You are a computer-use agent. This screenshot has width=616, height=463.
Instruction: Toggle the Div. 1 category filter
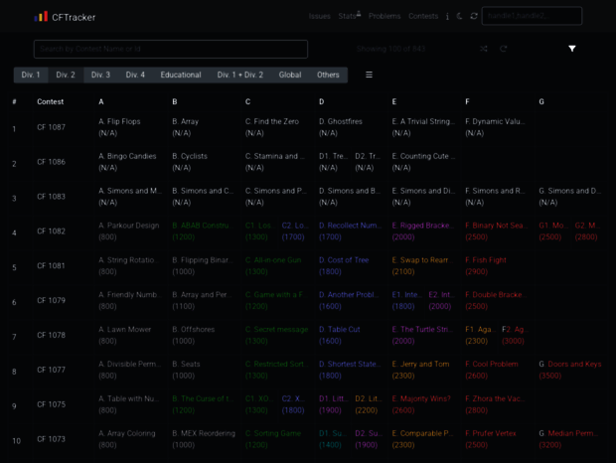(31, 75)
